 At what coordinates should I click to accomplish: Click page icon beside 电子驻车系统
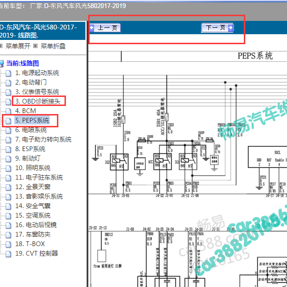tap(8, 178)
